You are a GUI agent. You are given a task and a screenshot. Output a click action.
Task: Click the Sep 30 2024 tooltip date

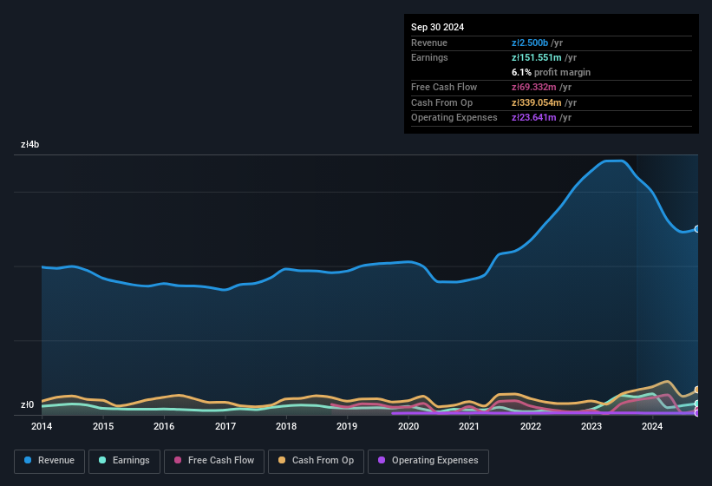pyautogui.click(x=437, y=27)
